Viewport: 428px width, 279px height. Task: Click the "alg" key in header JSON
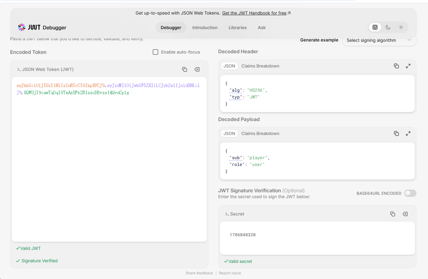(236, 90)
